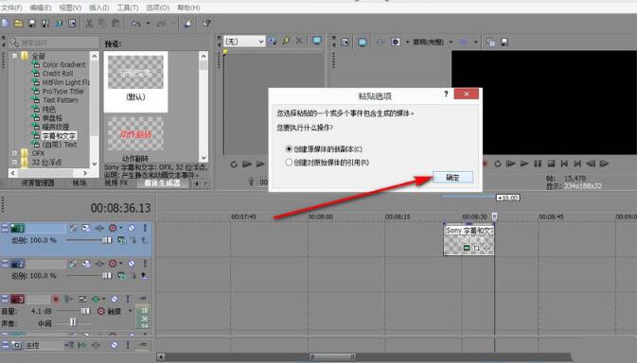Screen dimensions: 637x363
Task: Mute audio track 3
Action: (115, 300)
